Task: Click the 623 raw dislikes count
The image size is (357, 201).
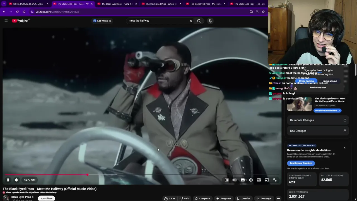Action: [292, 182]
